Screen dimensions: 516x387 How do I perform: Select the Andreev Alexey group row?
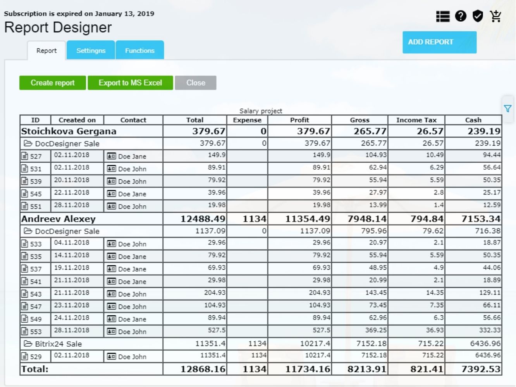[x=58, y=219]
